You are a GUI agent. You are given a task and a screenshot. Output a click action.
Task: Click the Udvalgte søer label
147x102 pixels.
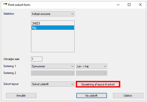11,59
